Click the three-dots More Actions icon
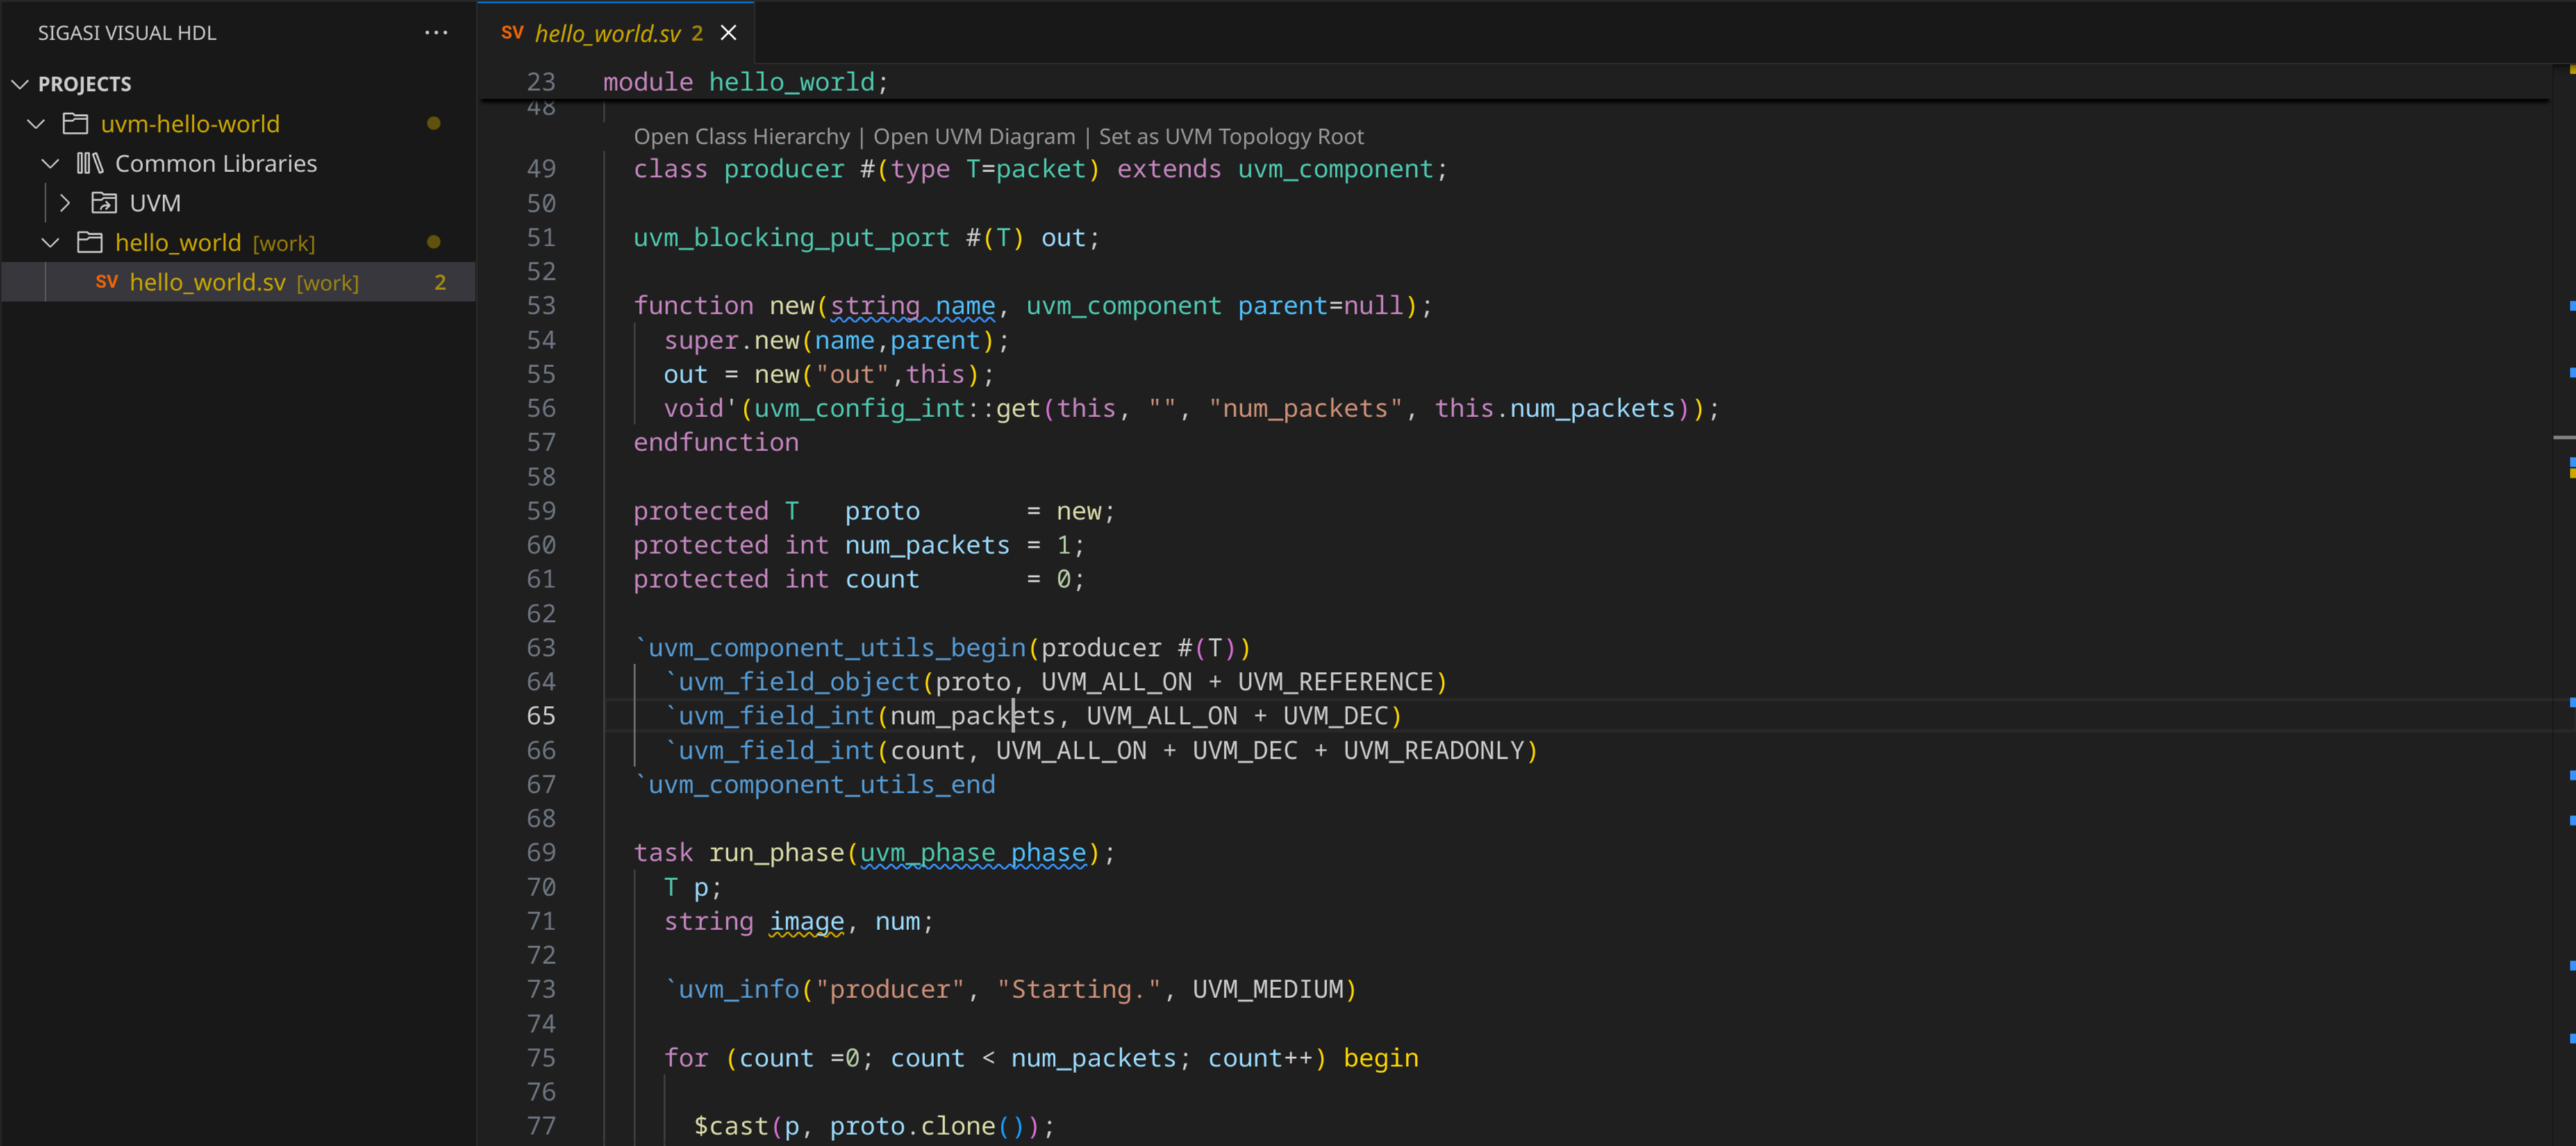The width and height of the screenshot is (2576, 1146). click(x=436, y=33)
